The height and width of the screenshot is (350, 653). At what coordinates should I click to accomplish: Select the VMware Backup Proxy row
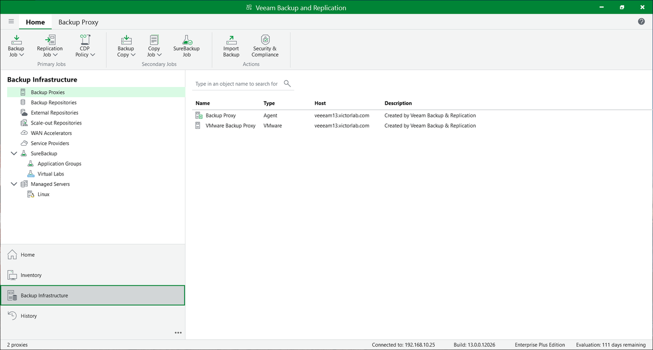[x=419, y=126]
